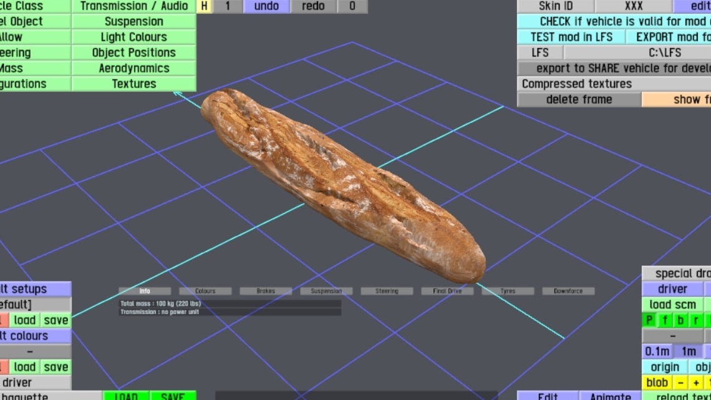Click the origin button
The image size is (711, 400).
(665, 367)
